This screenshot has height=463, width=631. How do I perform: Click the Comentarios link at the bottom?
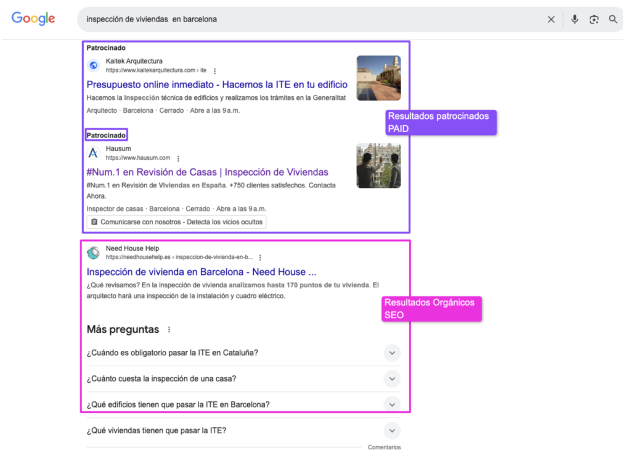tap(384, 447)
